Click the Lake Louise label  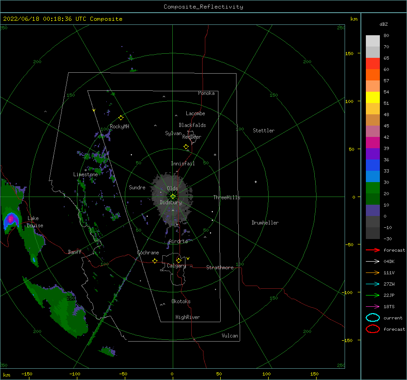click(x=35, y=222)
